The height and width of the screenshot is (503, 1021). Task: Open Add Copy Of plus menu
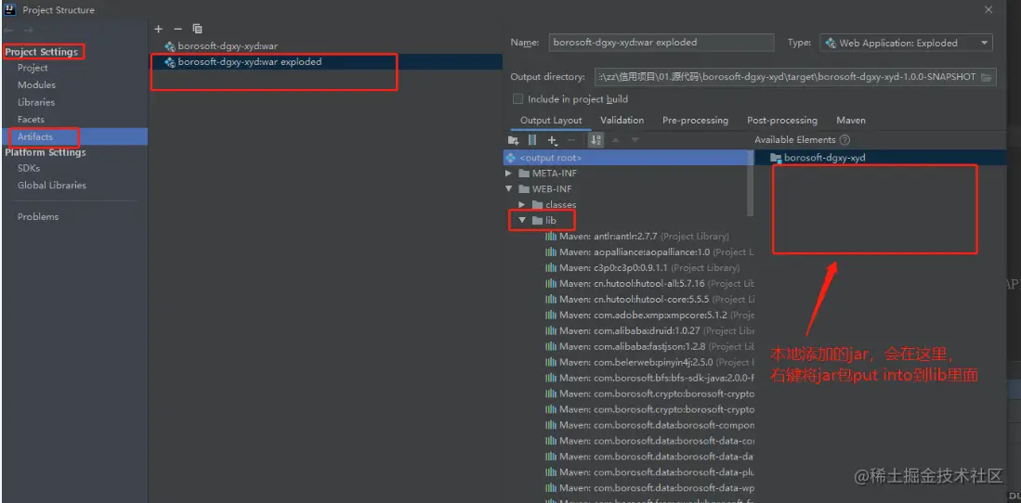tap(553, 140)
